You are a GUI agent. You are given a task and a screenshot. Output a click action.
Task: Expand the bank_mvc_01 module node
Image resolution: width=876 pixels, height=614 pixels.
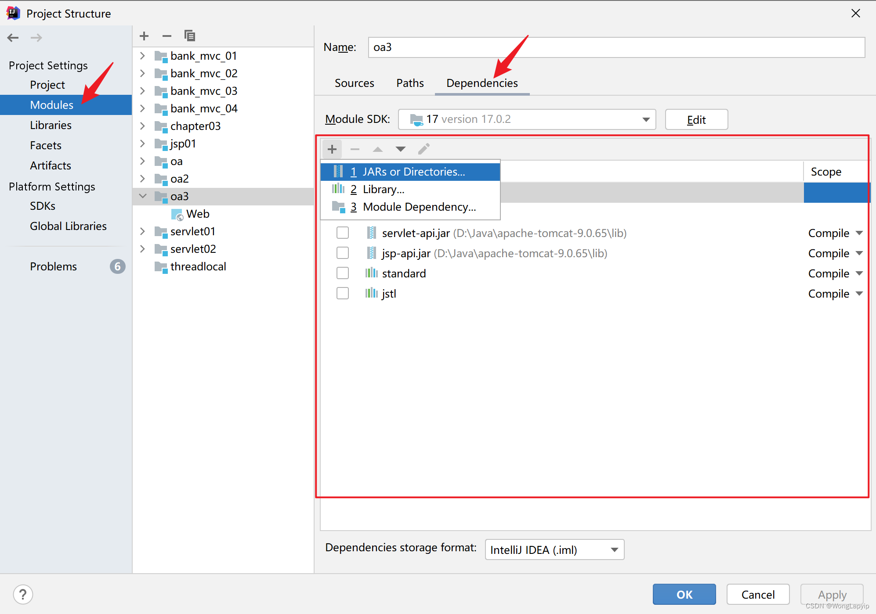[x=142, y=56]
